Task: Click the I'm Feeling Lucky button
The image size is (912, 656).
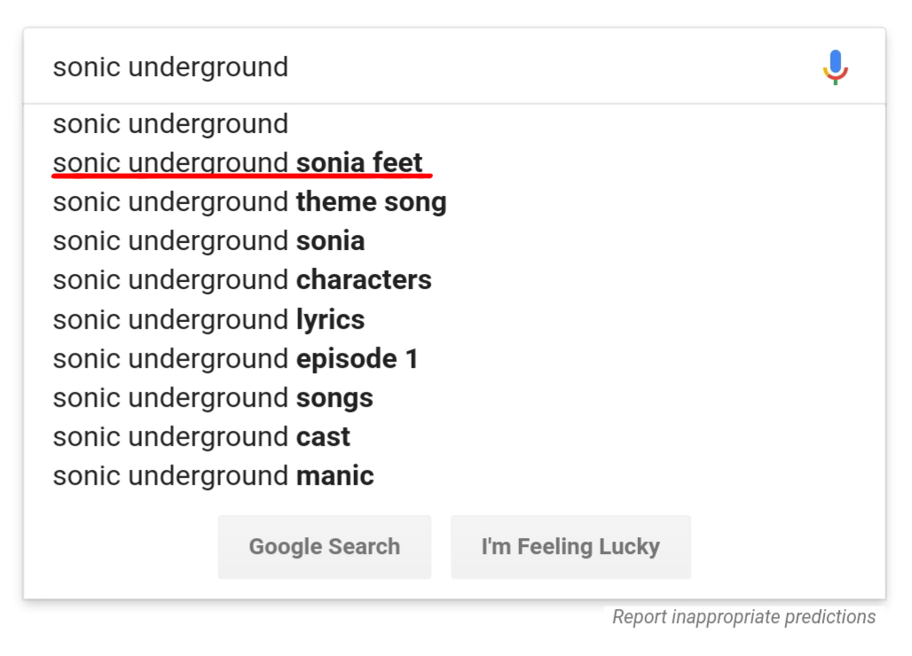Action: click(x=570, y=547)
